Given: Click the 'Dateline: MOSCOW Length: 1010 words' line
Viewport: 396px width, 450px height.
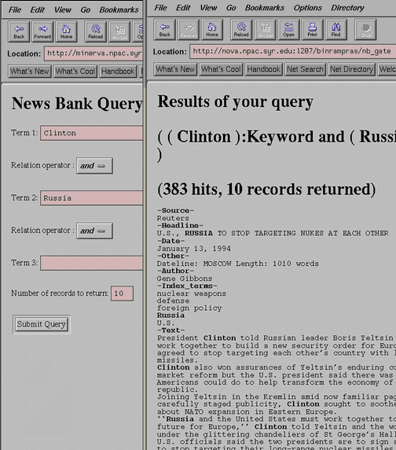Looking at the screenshot, I should coord(237,264).
